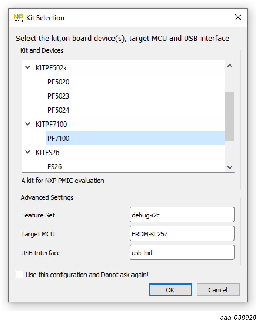Click the Feature Set field
This screenshot has width=257, height=322.
182,215
